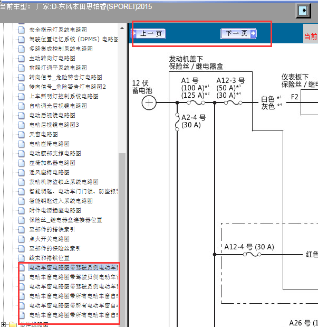Expand the folder node below the tree list
Viewport: 318px width, 327px height.
coord(4,325)
